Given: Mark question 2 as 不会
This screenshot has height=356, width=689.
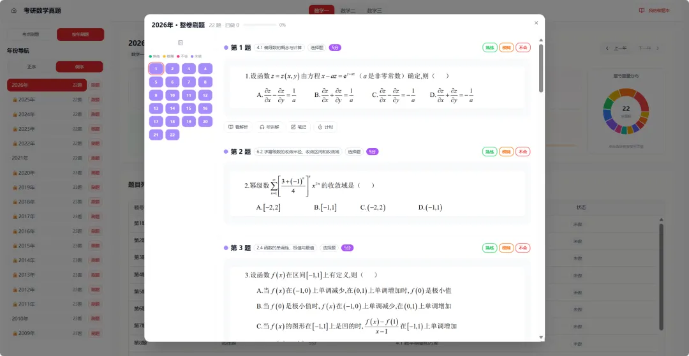Looking at the screenshot, I should tap(523, 152).
